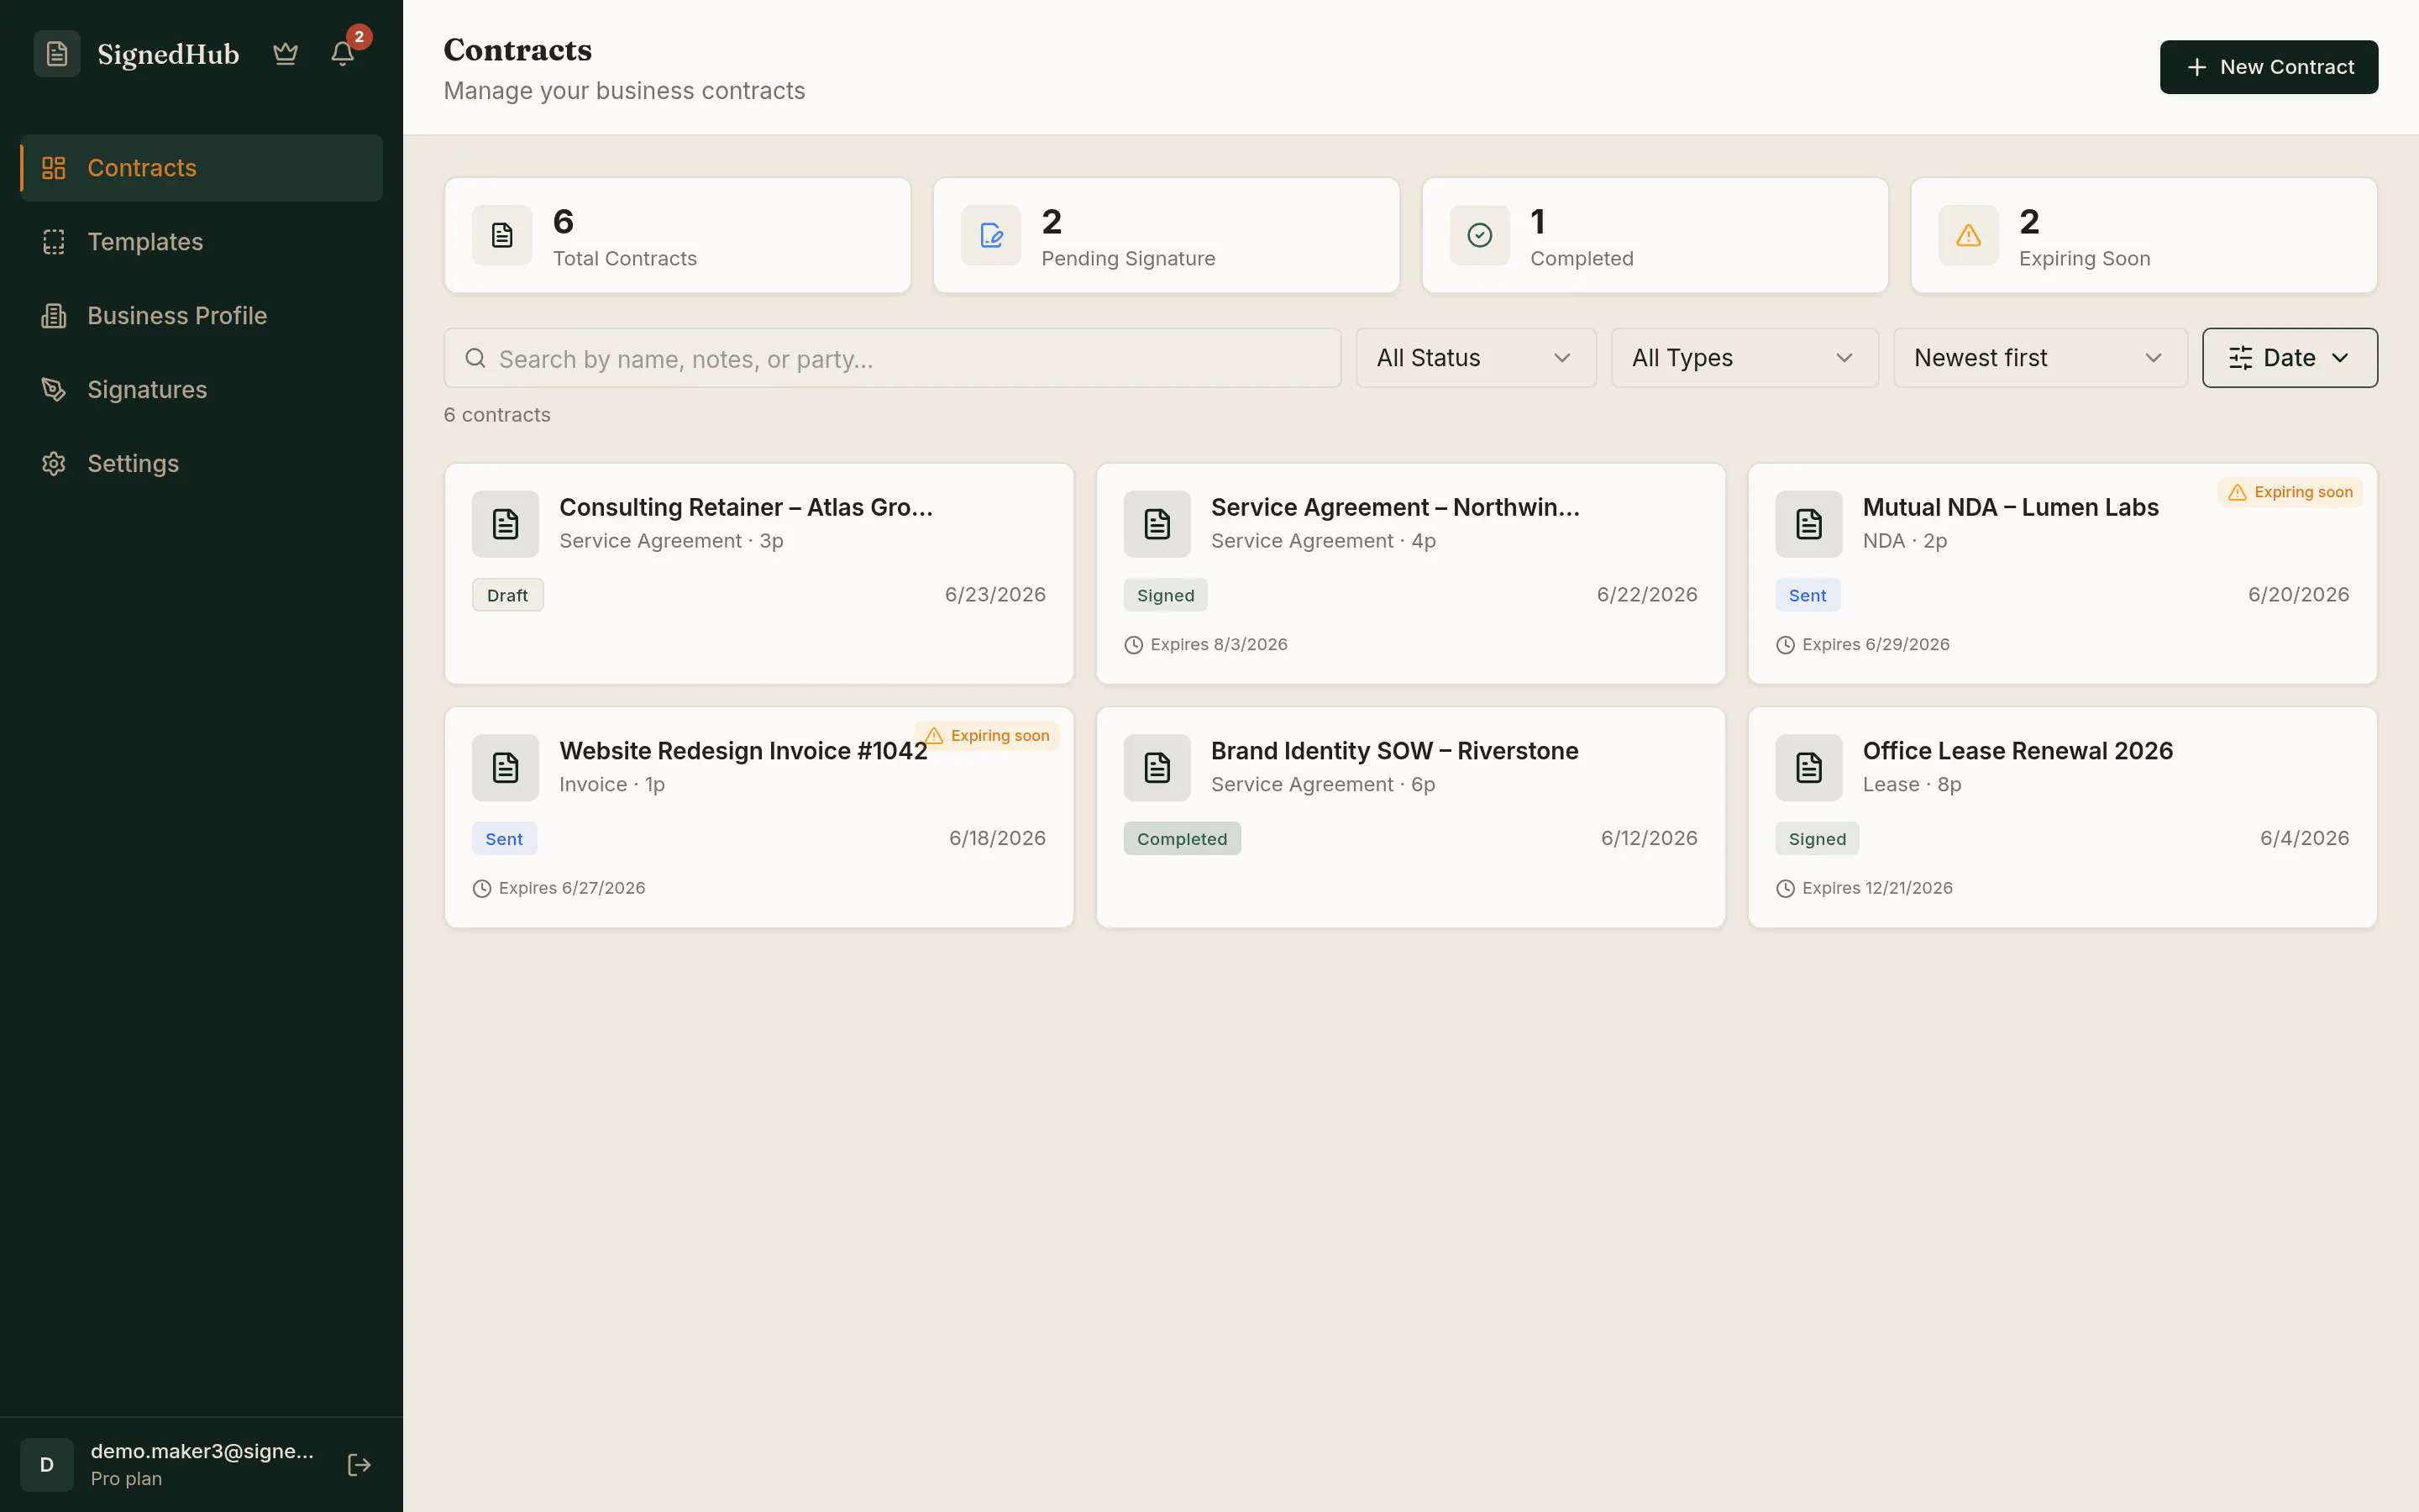Click the Office Lease Renewal document icon
The width and height of the screenshot is (2419, 1512).
pos(1809,768)
